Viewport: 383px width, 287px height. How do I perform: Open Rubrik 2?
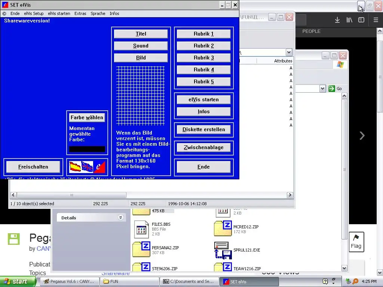(203, 46)
